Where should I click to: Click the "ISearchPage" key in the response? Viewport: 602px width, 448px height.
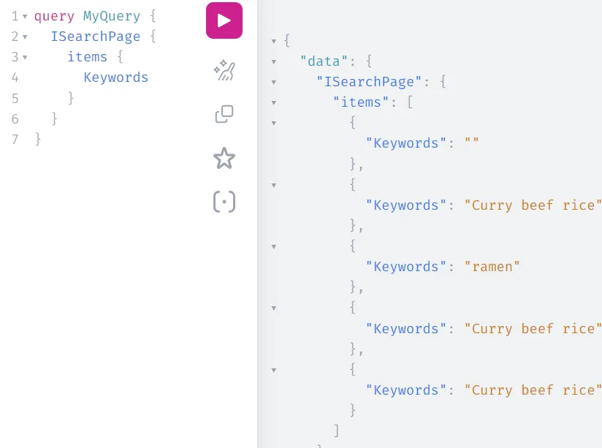pyautogui.click(x=369, y=82)
